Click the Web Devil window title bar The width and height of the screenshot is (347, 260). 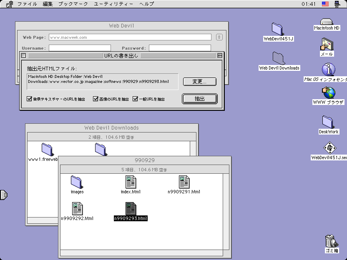121,26
